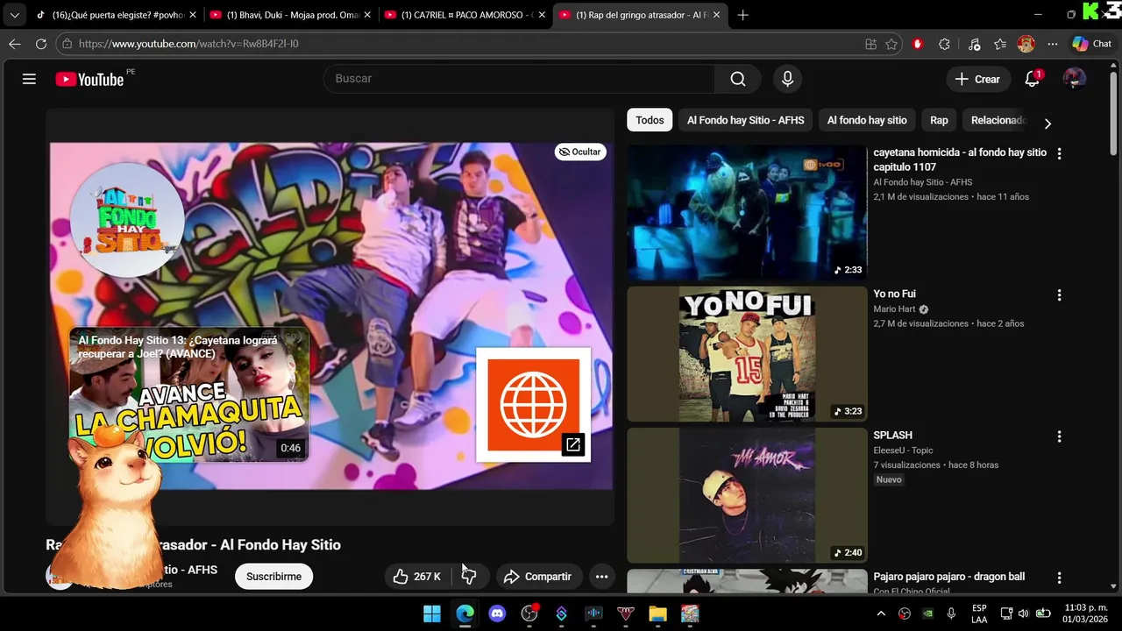Open the red ad blocker extension icon
The image size is (1122, 631).
click(918, 44)
